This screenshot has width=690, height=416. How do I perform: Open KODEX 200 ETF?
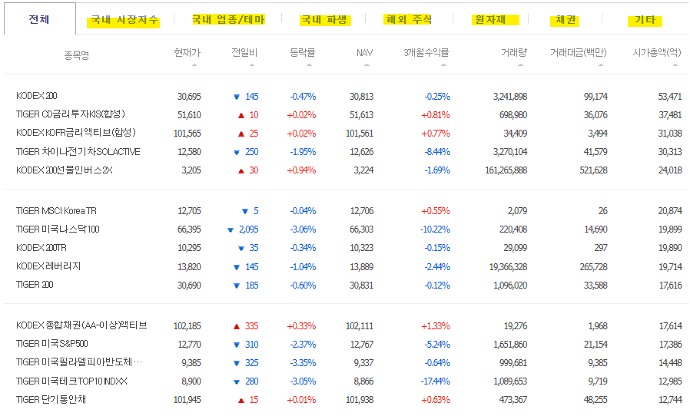click(x=37, y=96)
